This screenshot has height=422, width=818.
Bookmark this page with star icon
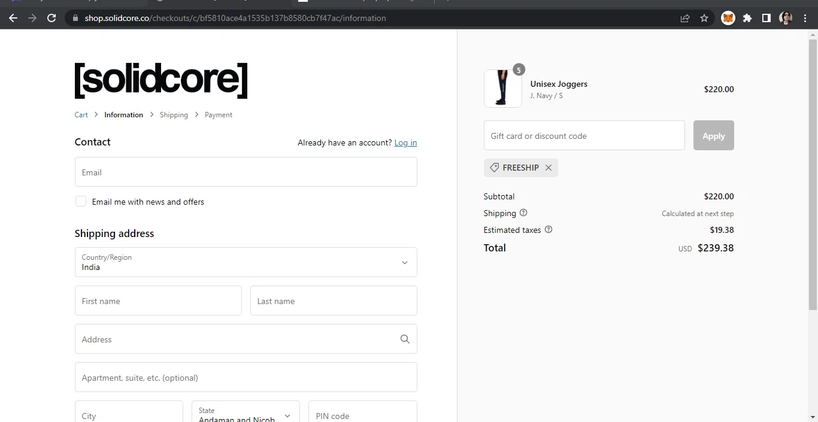[704, 18]
